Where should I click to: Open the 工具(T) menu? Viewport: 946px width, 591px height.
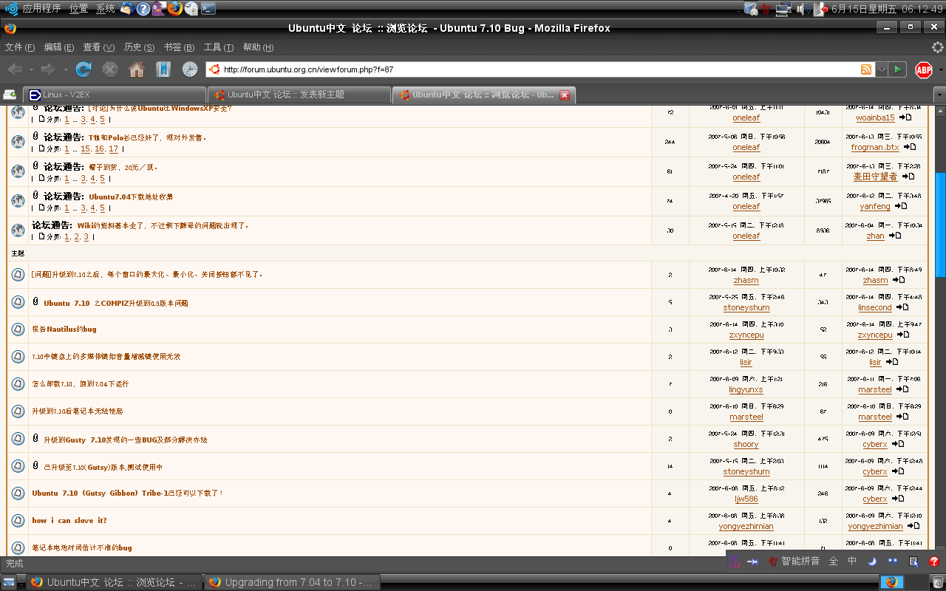pyautogui.click(x=219, y=47)
